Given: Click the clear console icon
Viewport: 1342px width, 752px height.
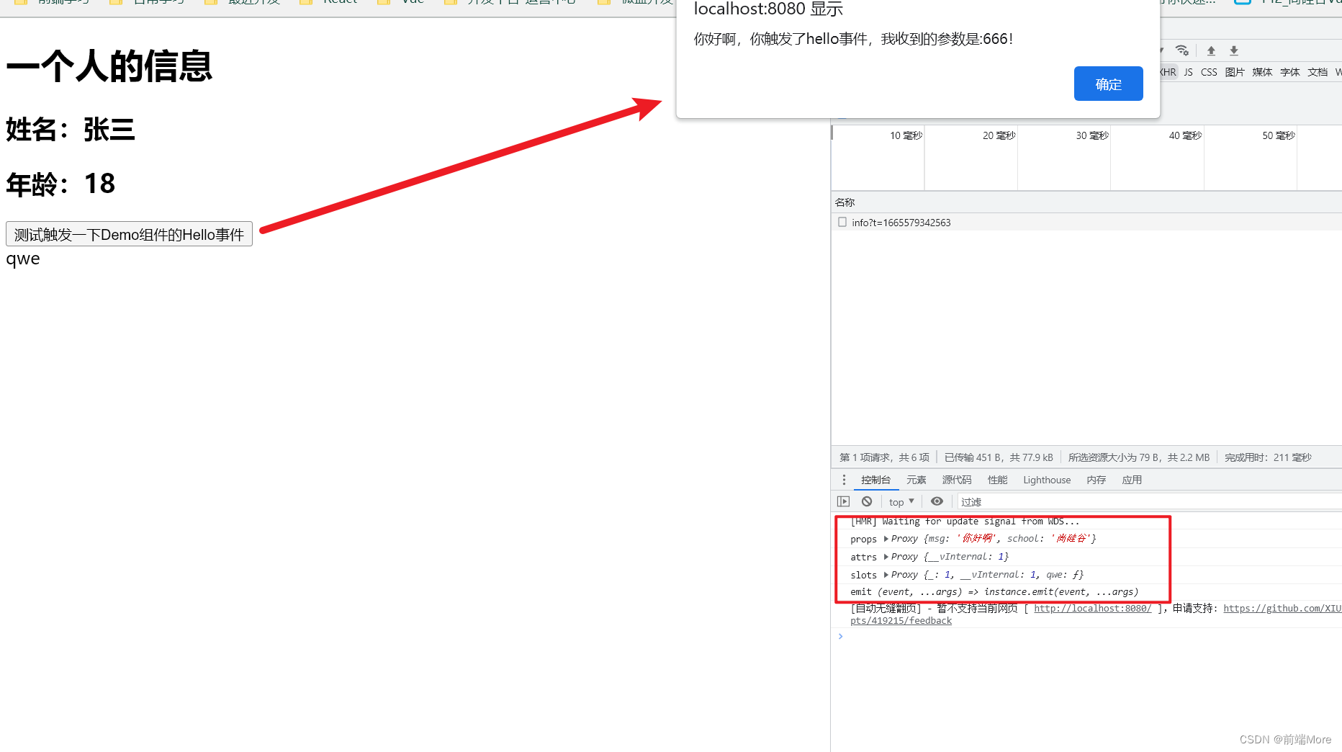Looking at the screenshot, I should (x=867, y=501).
